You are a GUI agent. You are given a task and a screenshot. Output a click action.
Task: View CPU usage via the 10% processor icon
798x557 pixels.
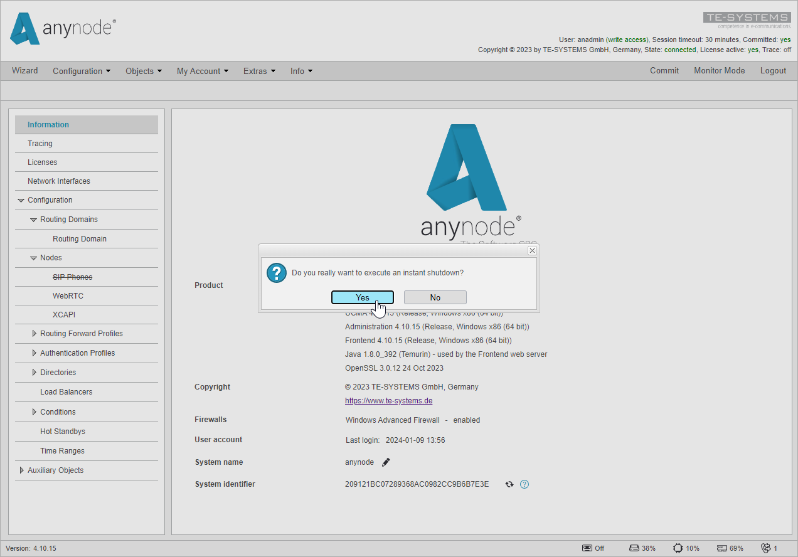tap(678, 548)
